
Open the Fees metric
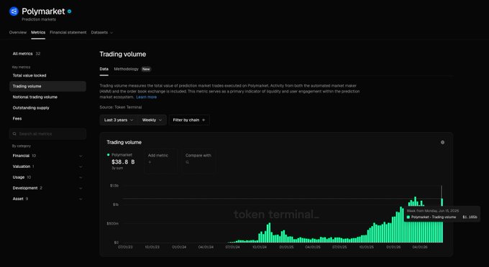(x=17, y=118)
